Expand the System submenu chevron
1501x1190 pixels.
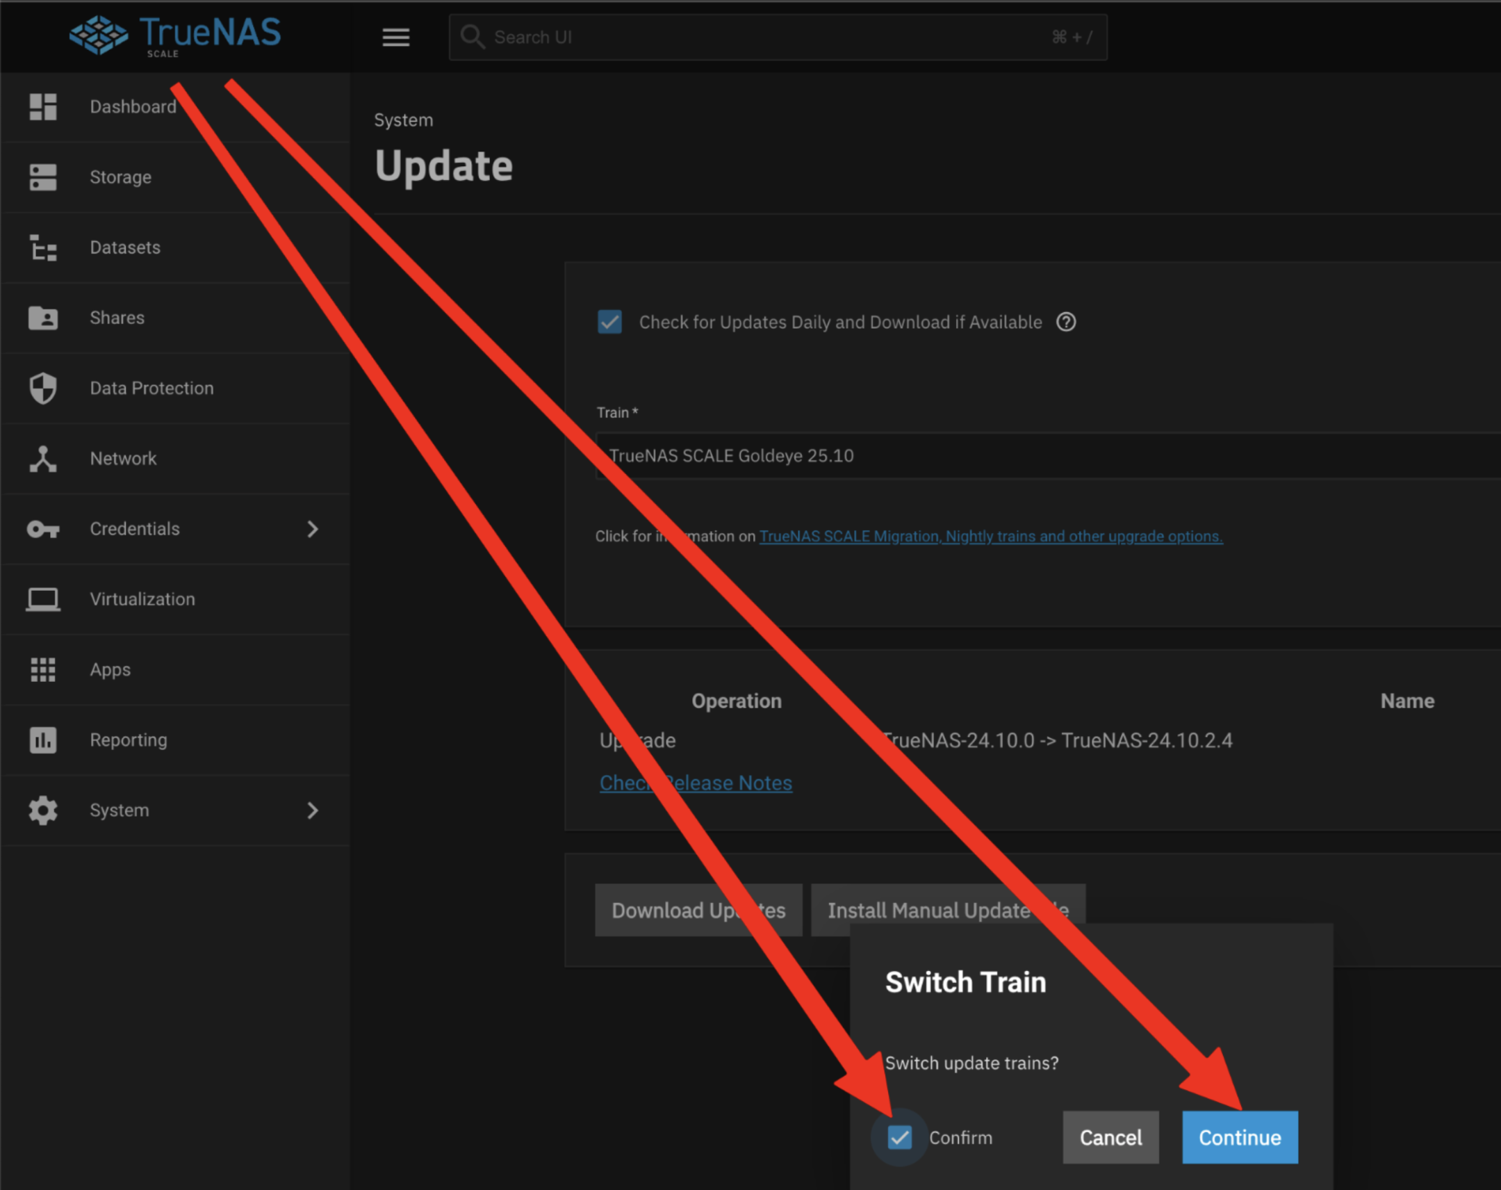pos(313,810)
